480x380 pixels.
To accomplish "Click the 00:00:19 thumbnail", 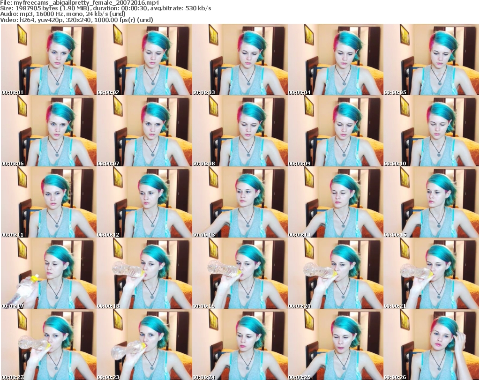I will tap(240, 274).
